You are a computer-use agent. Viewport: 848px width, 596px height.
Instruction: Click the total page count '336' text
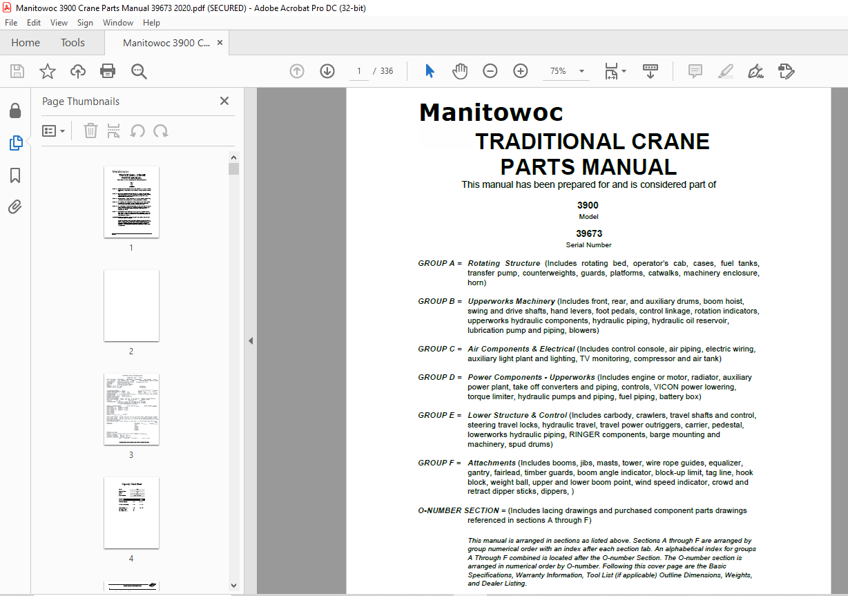click(x=387, y=71)
